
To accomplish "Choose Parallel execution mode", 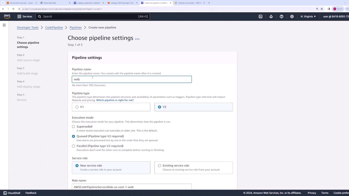I will tap(73, 146).
